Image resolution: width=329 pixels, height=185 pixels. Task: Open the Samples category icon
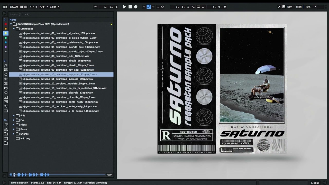(x=6, y=102)
